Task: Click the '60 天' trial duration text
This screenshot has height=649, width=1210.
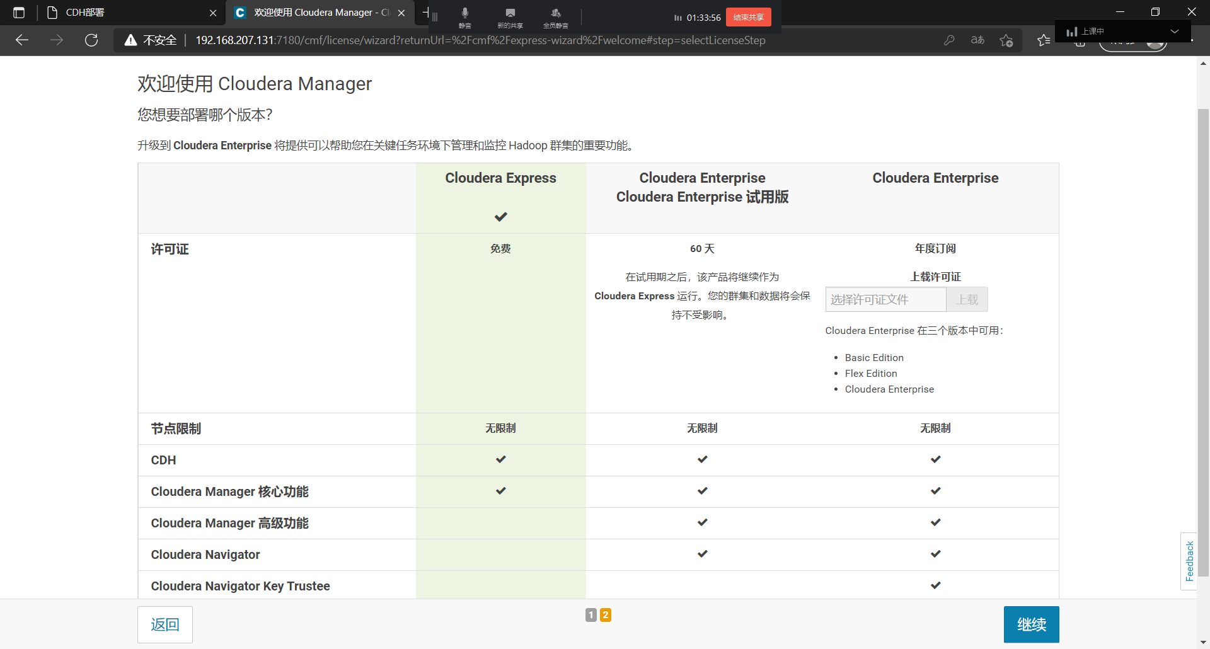Action: click(702, 248)
